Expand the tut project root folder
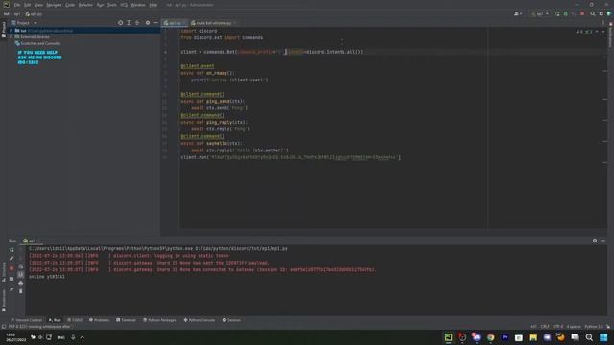The width and height of the screenshot is (614, 345). (11, 30)
